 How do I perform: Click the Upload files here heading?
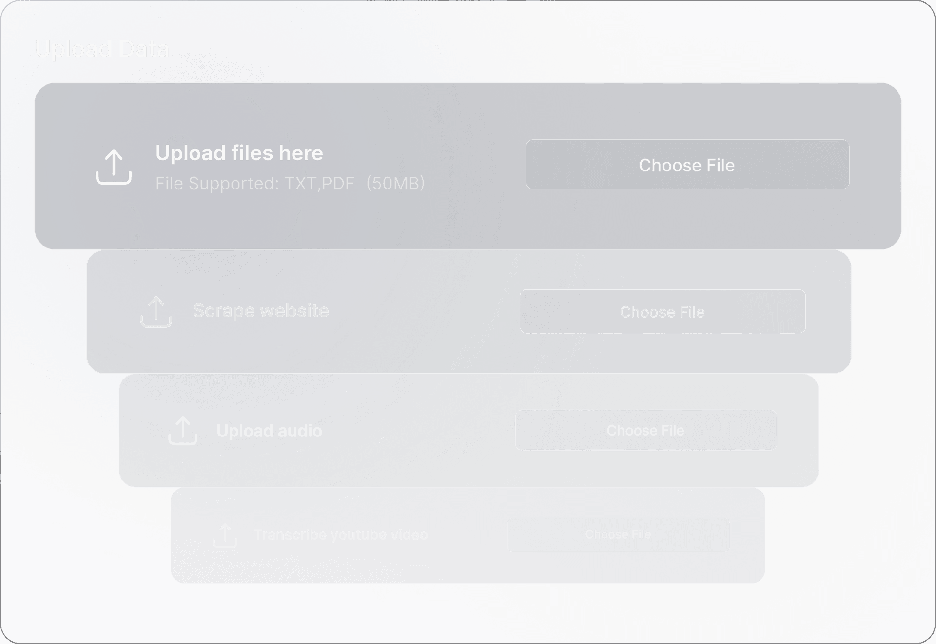(x=239, y=153)
